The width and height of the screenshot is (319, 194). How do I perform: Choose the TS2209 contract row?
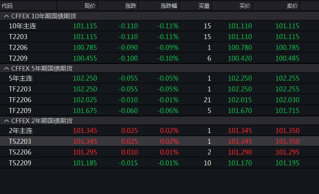coord(20,163)
